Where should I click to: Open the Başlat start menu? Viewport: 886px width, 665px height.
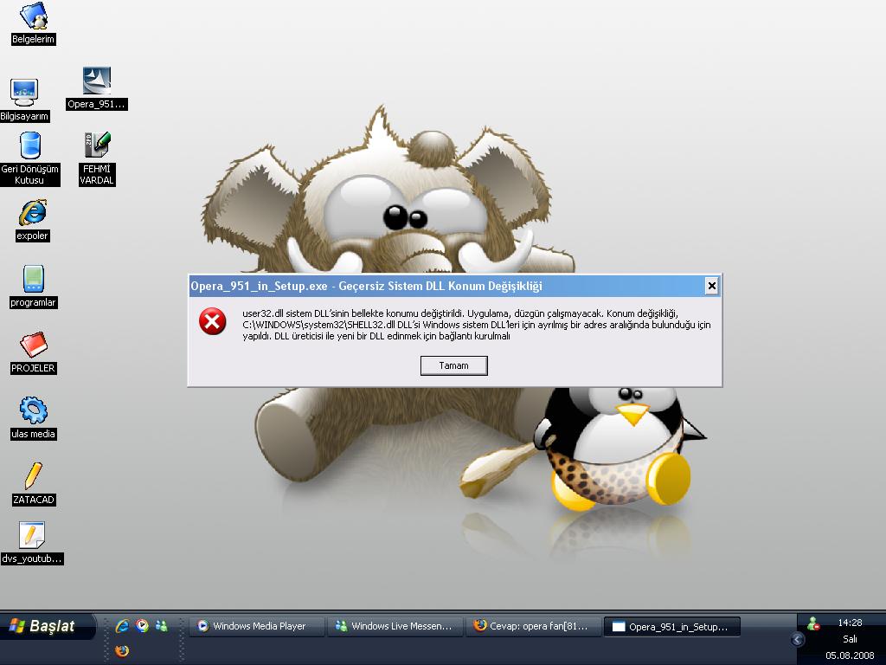coord(45,626)
